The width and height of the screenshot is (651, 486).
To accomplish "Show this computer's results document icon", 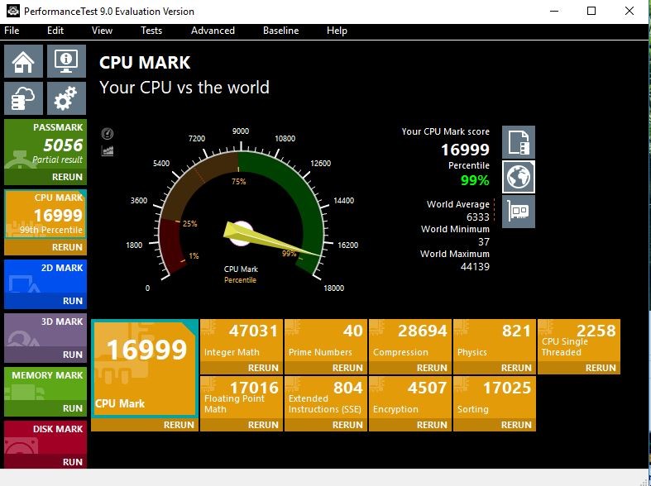I will pyautogui.click(x=519, y=142).
